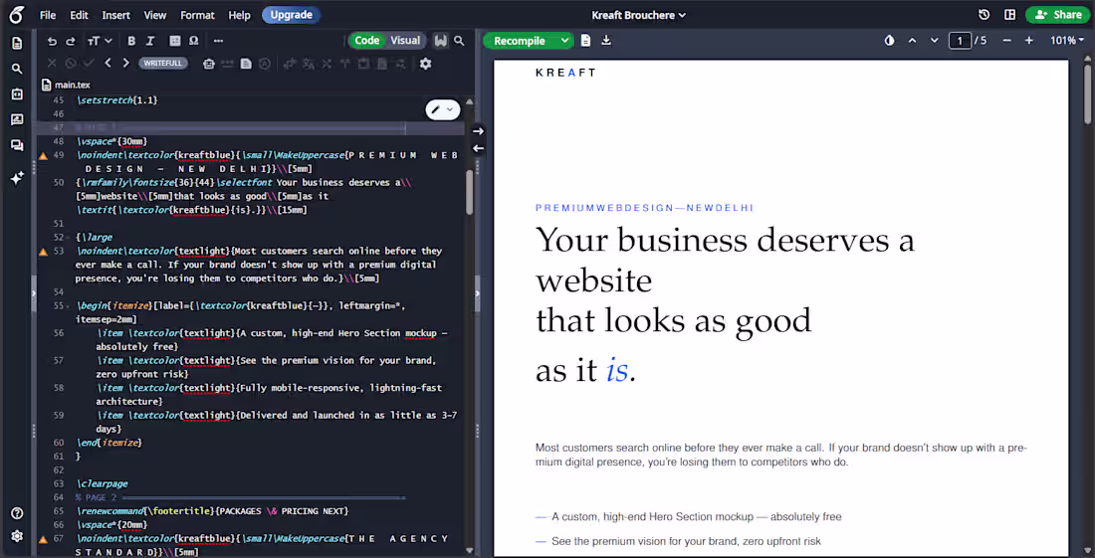Viewport: 1095px width, 558px height.
Task: Undo the last edit
Action: pos(52,41)
